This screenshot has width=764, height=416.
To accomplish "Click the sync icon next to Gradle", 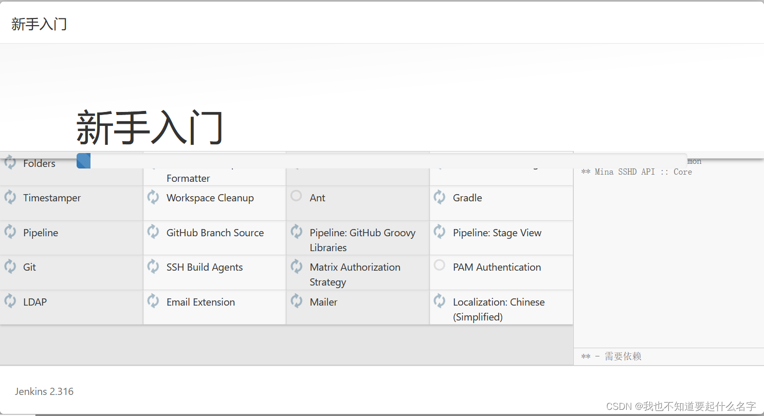I will [440, 197].
